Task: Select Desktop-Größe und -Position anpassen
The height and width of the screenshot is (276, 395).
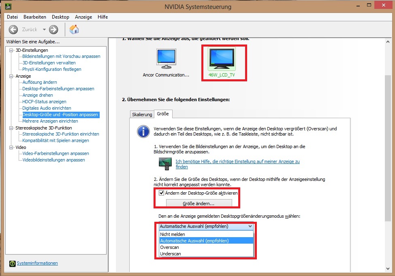Action: coord(61,115)
